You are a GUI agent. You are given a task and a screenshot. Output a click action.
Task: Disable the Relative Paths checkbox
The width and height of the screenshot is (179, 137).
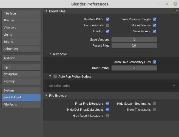click(x=107, y=19)
